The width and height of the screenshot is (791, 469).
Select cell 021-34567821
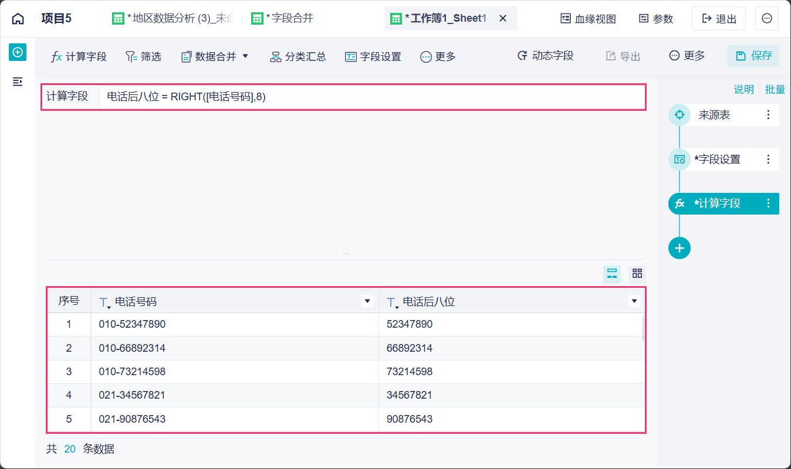pos(235,395)
